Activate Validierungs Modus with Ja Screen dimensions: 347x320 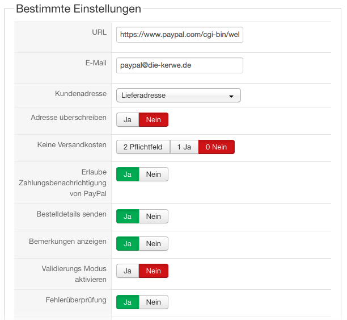pos(128,271)
